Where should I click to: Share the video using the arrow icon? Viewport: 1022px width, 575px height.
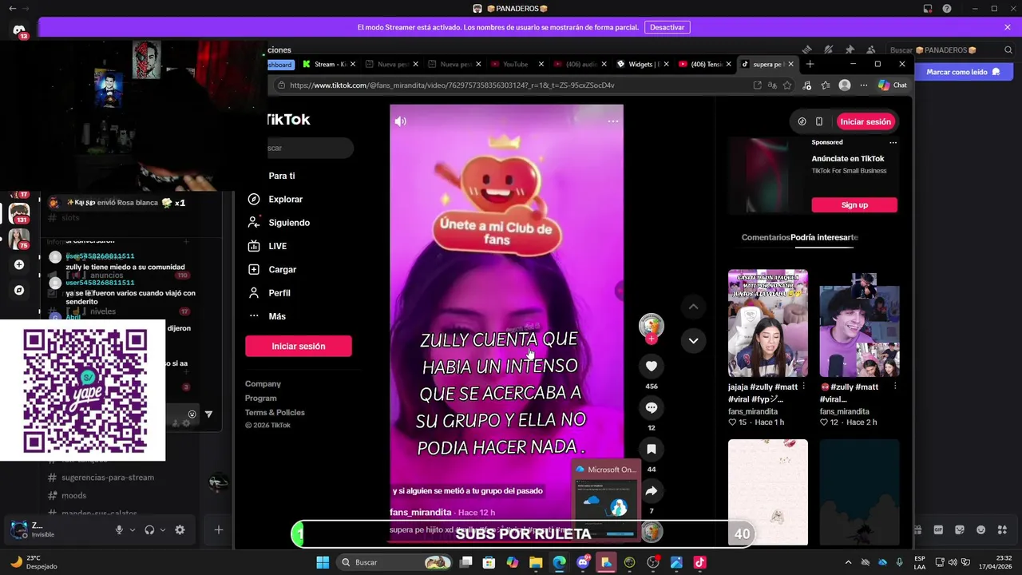pos(652,490)
